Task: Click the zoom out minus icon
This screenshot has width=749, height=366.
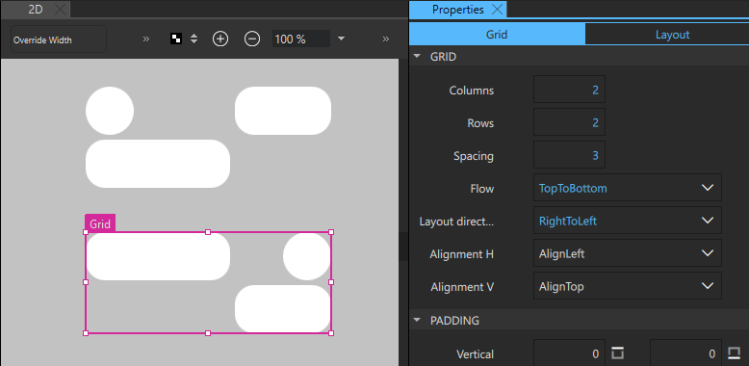Action: 252,39
